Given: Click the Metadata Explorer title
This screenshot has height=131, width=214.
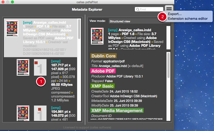Looking at the screenshot, I should (x=87, y=10).
